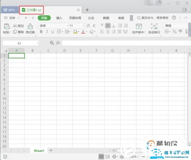
Task: Open the Name Box A1 dropdown
Action: pos(38,43)
